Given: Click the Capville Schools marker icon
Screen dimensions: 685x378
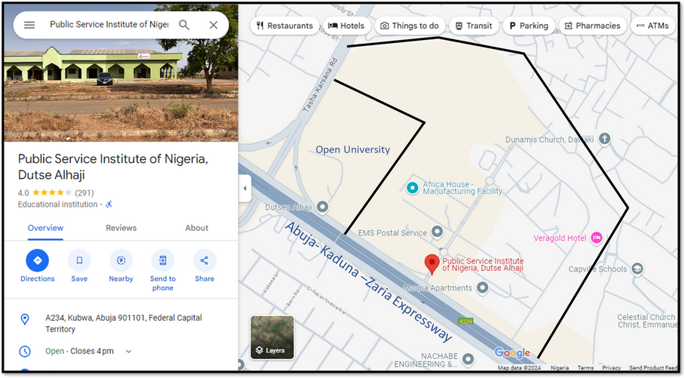Looking at the screenshot, I should click(637, 269).
